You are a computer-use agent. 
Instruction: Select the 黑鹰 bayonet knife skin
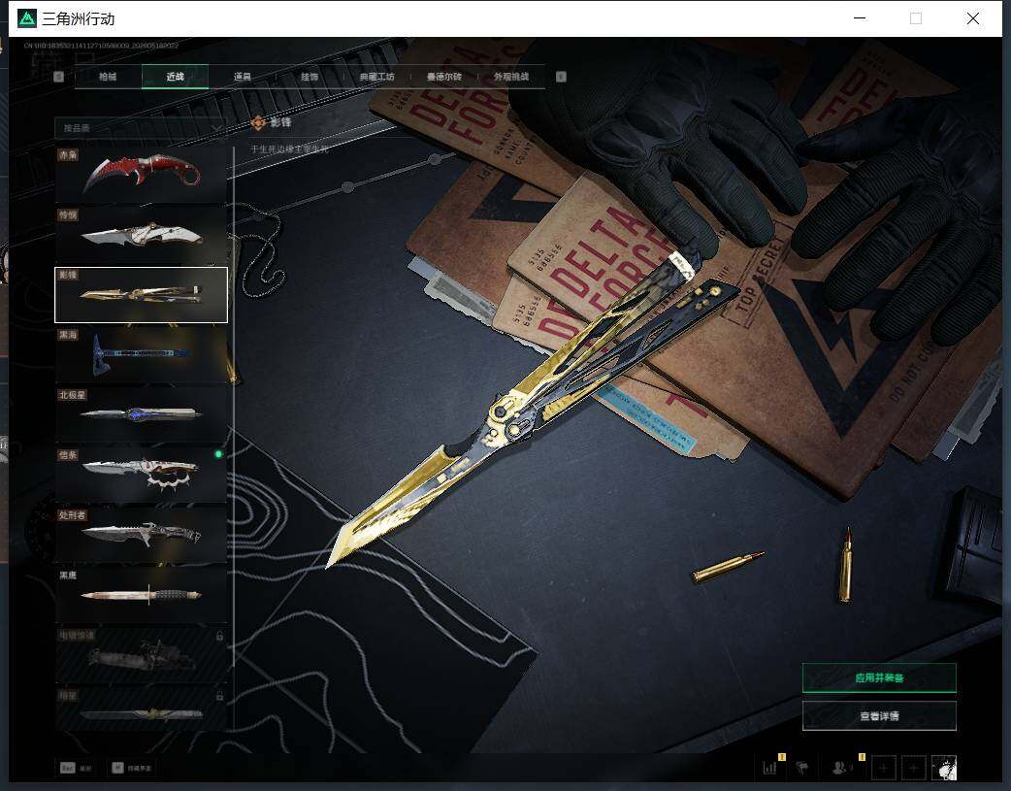(142, 594)
